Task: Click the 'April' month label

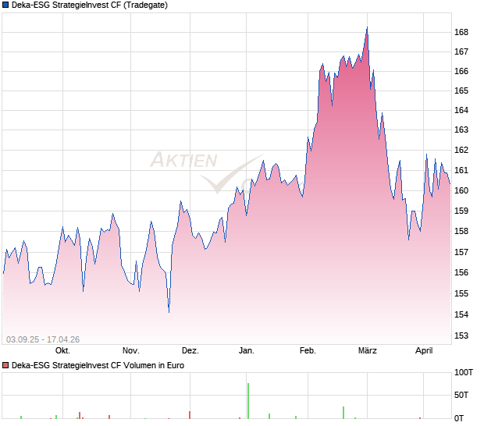Action: 424,351
